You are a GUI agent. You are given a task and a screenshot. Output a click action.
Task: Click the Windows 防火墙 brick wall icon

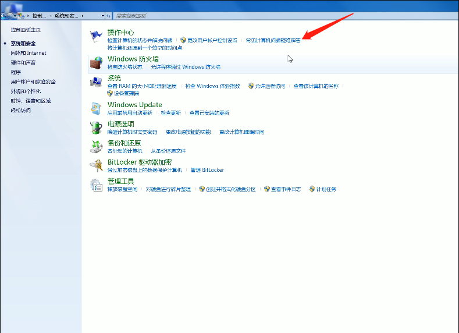[x=96, y=62]
